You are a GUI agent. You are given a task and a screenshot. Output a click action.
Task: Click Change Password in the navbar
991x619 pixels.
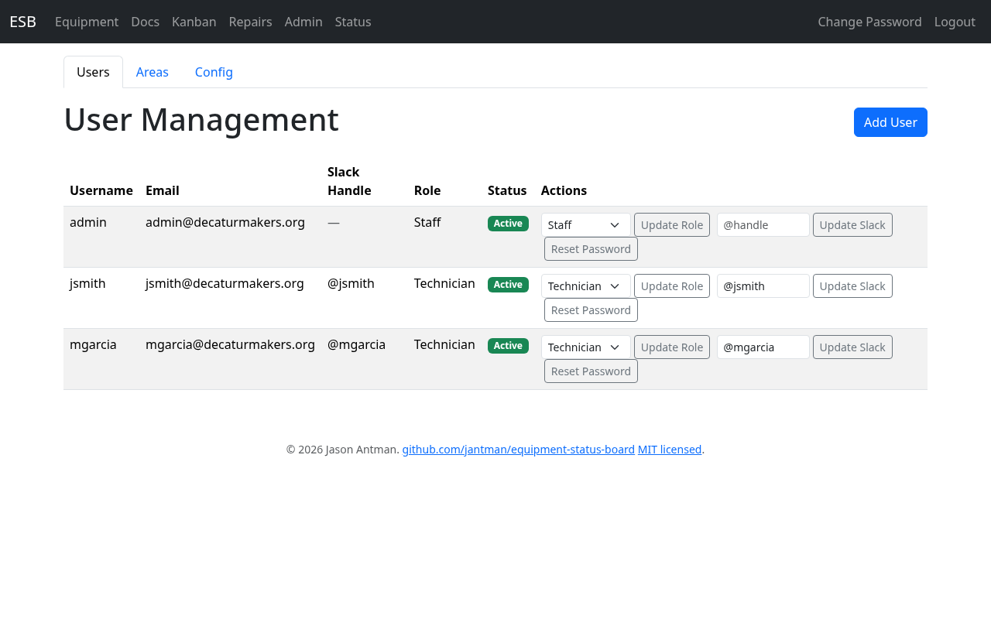(x=869, y=22)
